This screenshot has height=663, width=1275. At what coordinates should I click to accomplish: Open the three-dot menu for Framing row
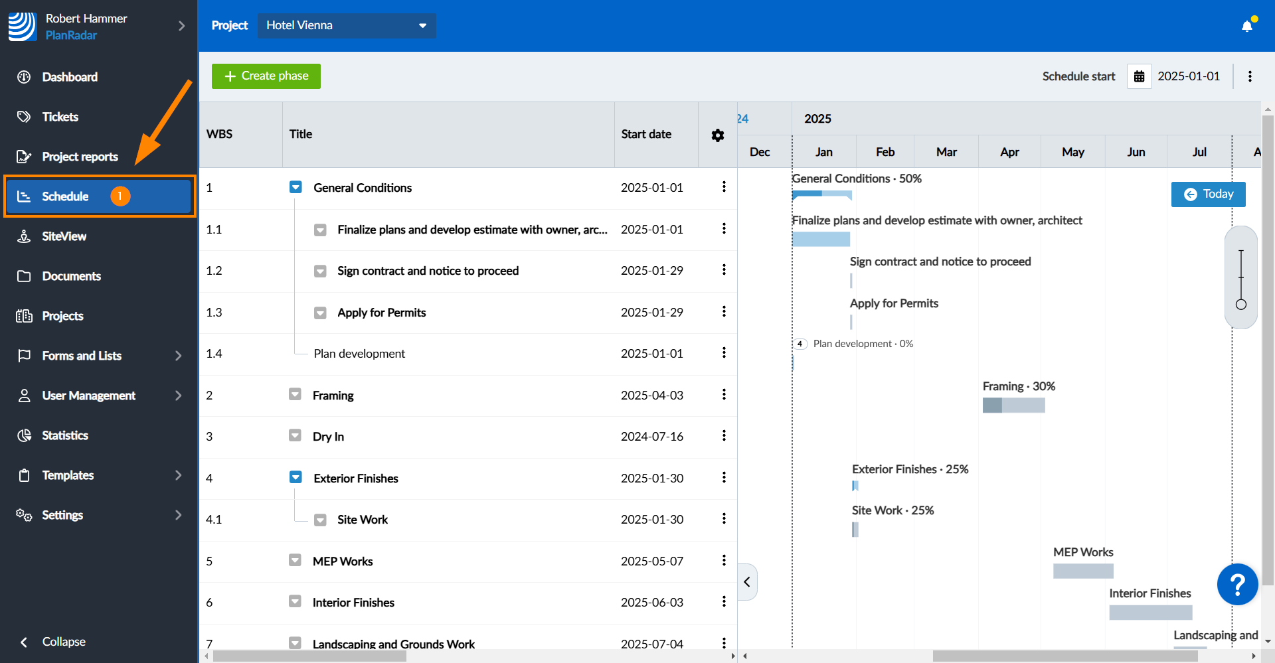[724, 395]
